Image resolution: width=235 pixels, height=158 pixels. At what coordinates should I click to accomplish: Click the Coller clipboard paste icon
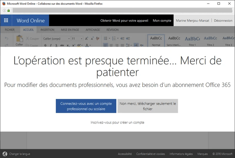tap(20, 39)
